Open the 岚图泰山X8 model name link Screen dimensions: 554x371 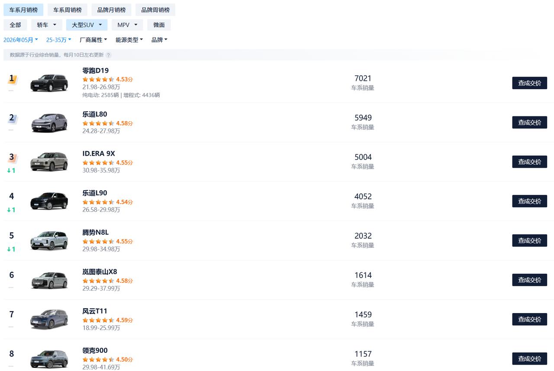click(x=100, y=272)
